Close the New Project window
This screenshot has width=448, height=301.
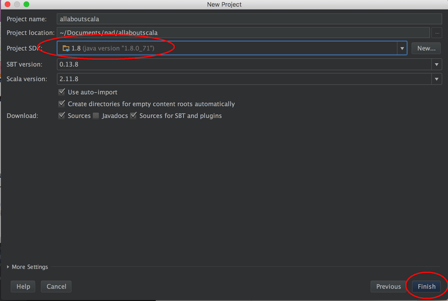click(8, 4)
